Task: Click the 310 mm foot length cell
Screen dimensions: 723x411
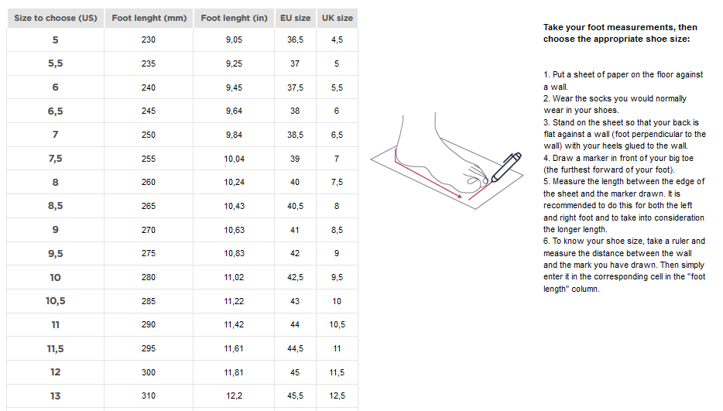Action: [149, 396]
